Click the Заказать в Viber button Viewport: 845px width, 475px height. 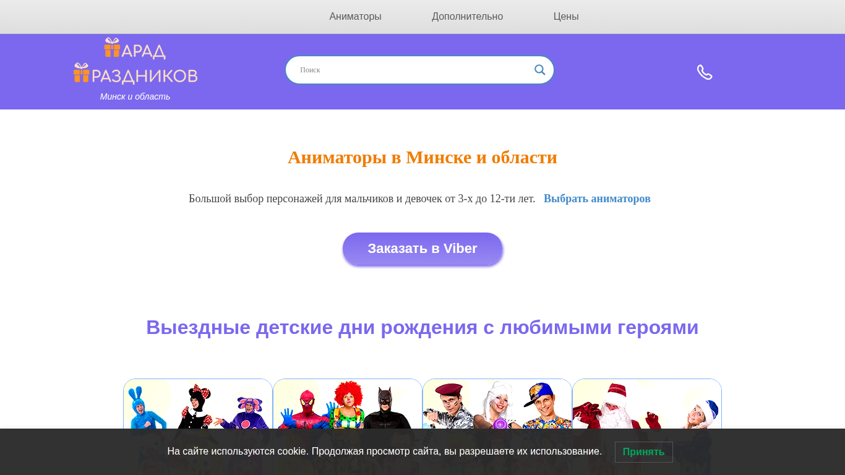click(422, 249)
